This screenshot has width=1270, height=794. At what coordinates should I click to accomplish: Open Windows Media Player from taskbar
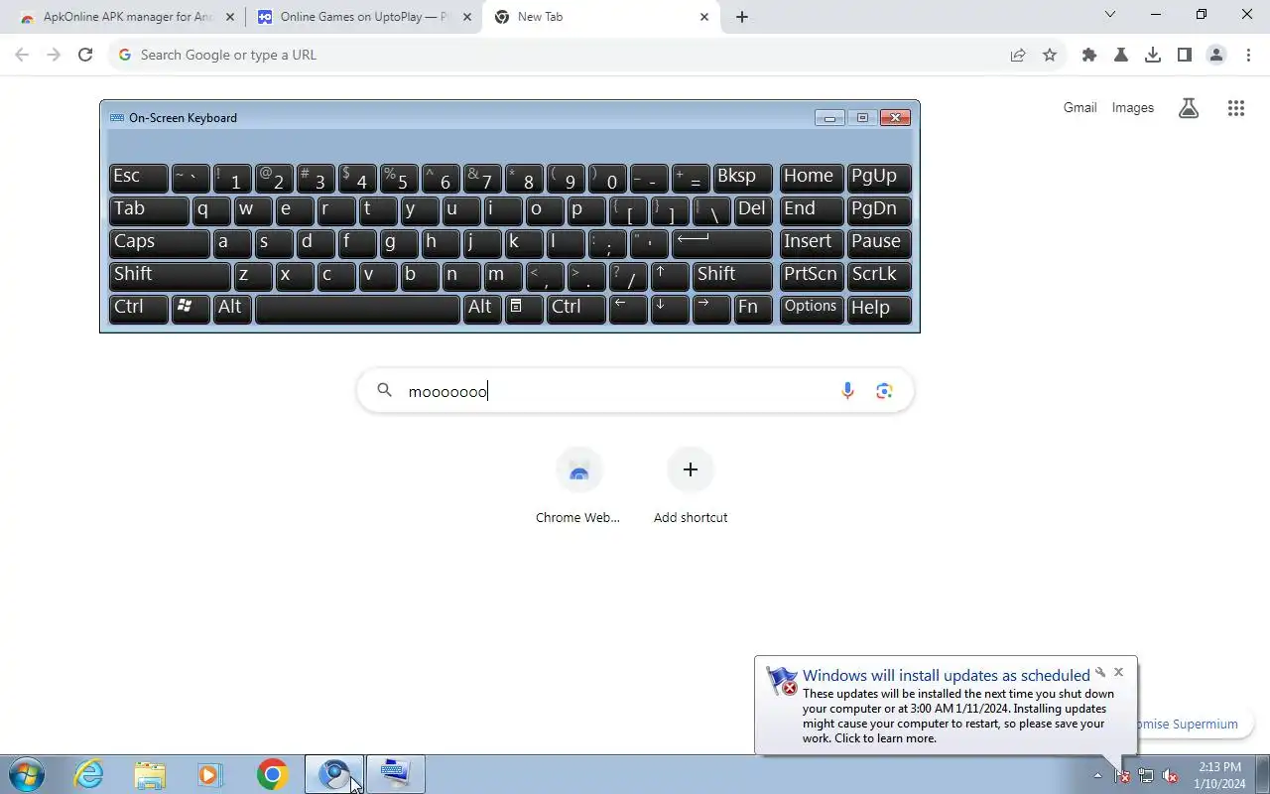point(210,774)
